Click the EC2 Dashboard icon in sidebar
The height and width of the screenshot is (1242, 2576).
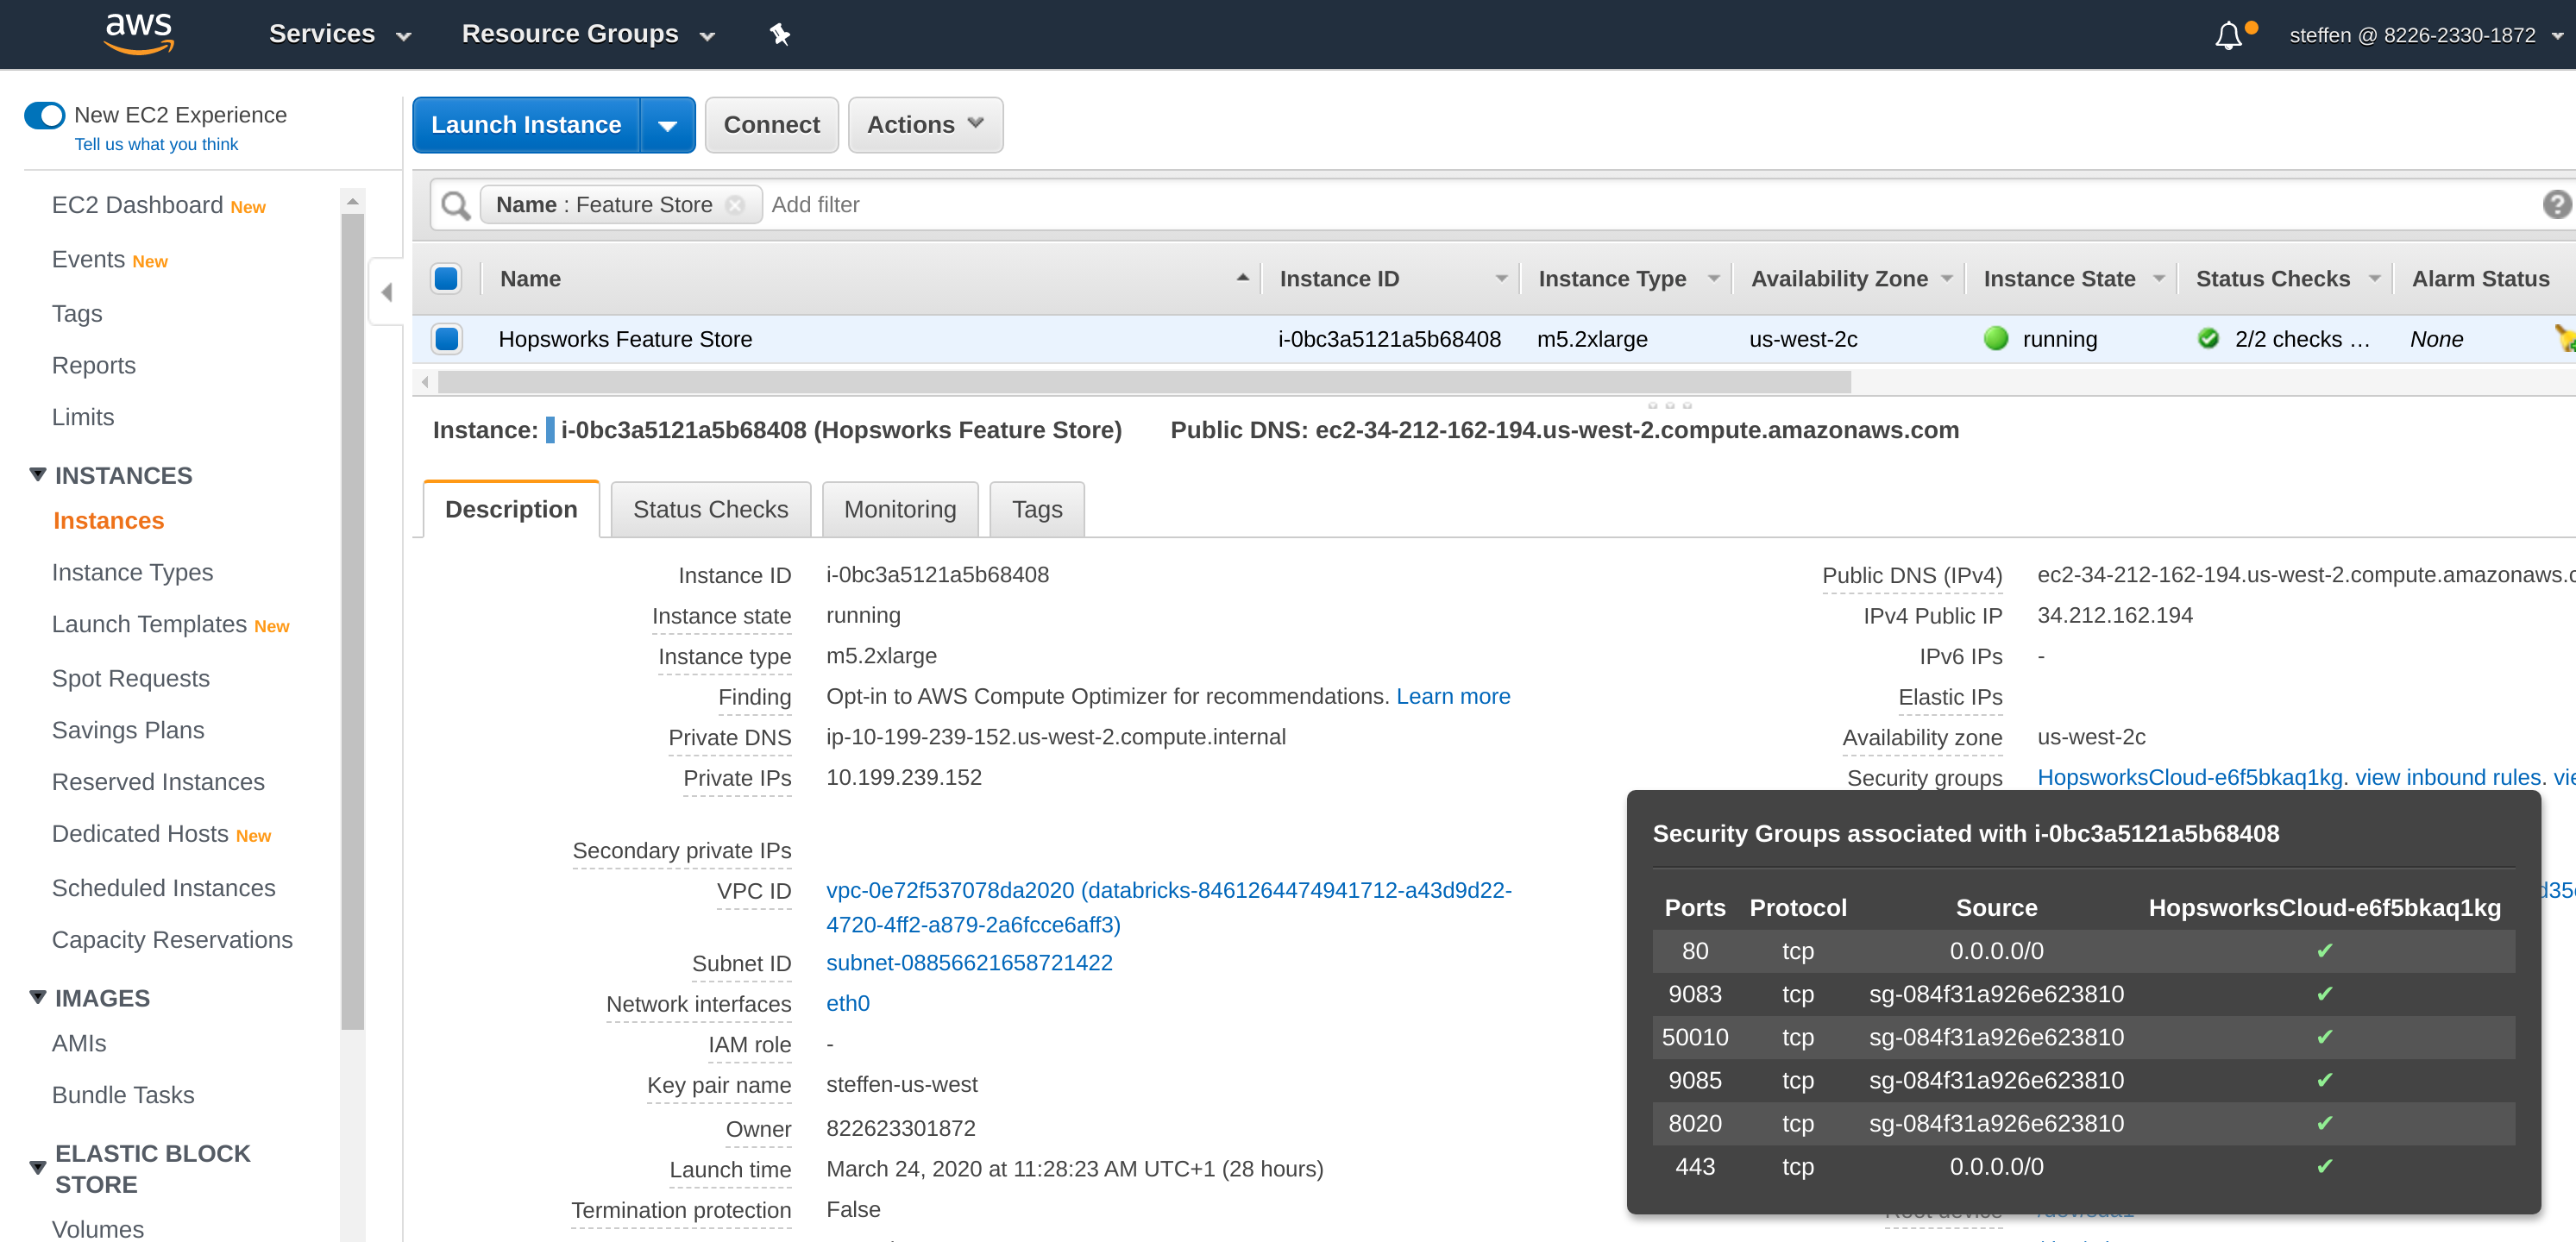138,204
